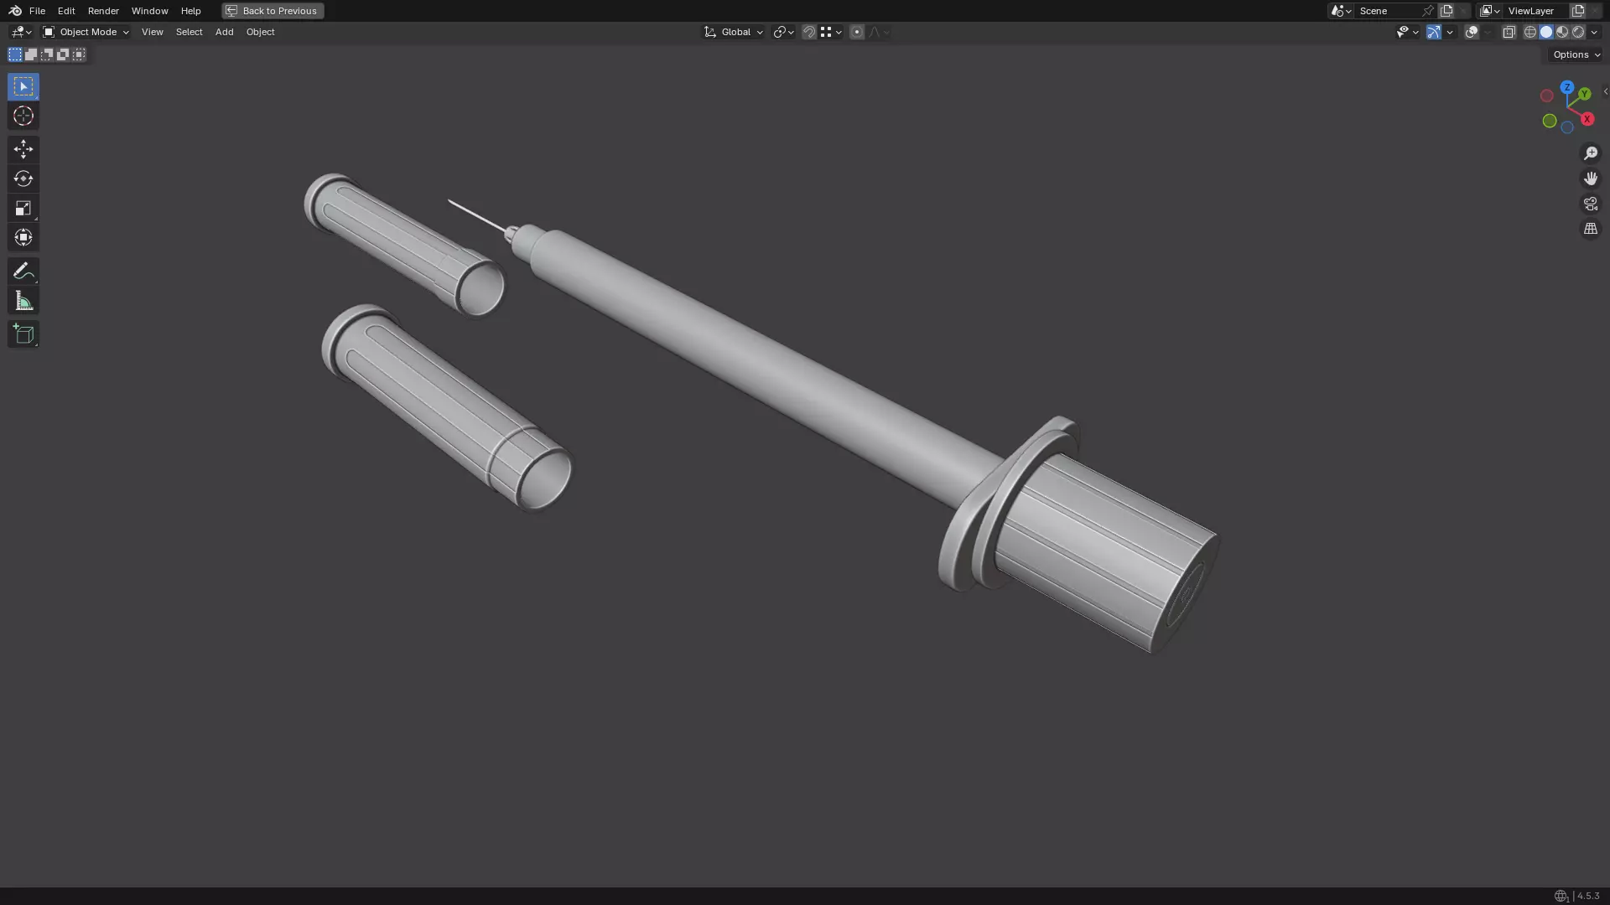The image size is (1610, 905).
Task: Toggle snapping magnet button
Action: [809, 32]
